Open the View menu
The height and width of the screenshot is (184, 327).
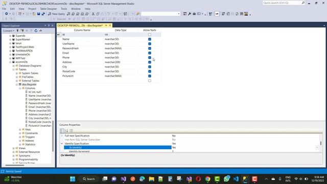(21, 9)
